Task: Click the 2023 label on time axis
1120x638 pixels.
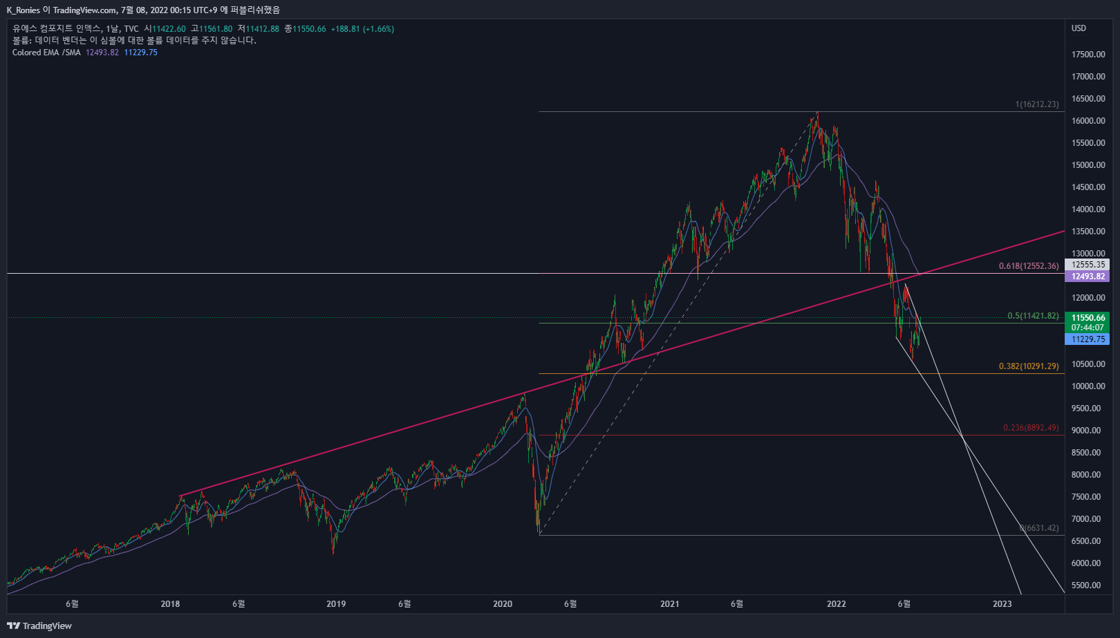Action: (x=1002, y=604)
